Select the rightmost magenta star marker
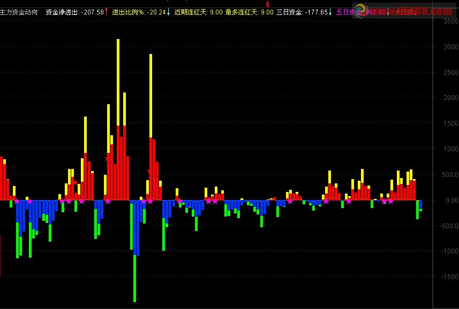This screenshot has height=309, width=459. point(391,201)
